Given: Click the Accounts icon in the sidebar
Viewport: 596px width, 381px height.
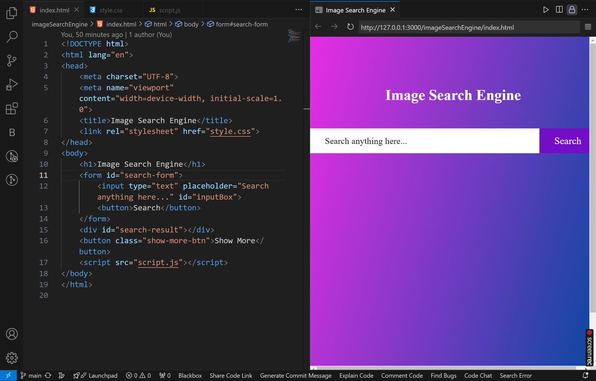Looking at the screenshot, I should tap(11, 334).
